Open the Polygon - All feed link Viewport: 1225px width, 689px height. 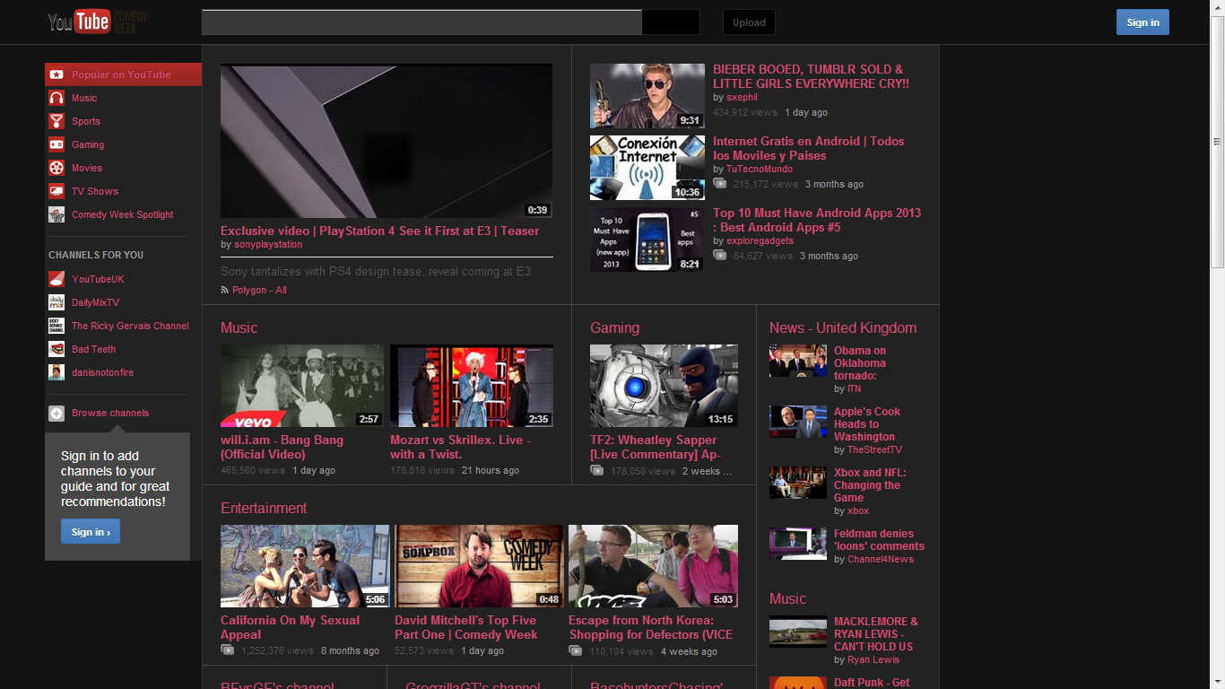click(x=259, y=290)
